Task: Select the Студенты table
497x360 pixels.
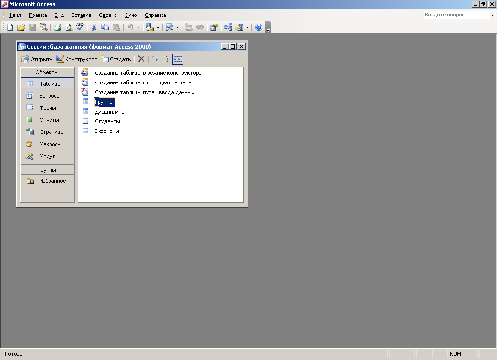Action: click(107, 121)
